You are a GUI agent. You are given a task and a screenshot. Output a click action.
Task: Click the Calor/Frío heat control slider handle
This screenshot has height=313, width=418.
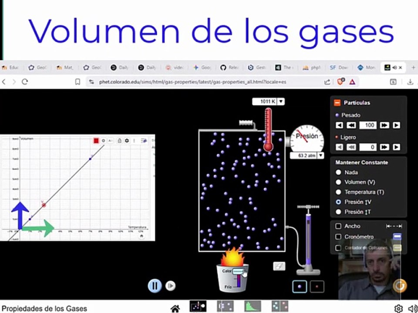[238, 271]
